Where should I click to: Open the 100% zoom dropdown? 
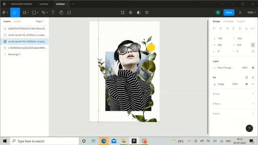pos(252,12)
